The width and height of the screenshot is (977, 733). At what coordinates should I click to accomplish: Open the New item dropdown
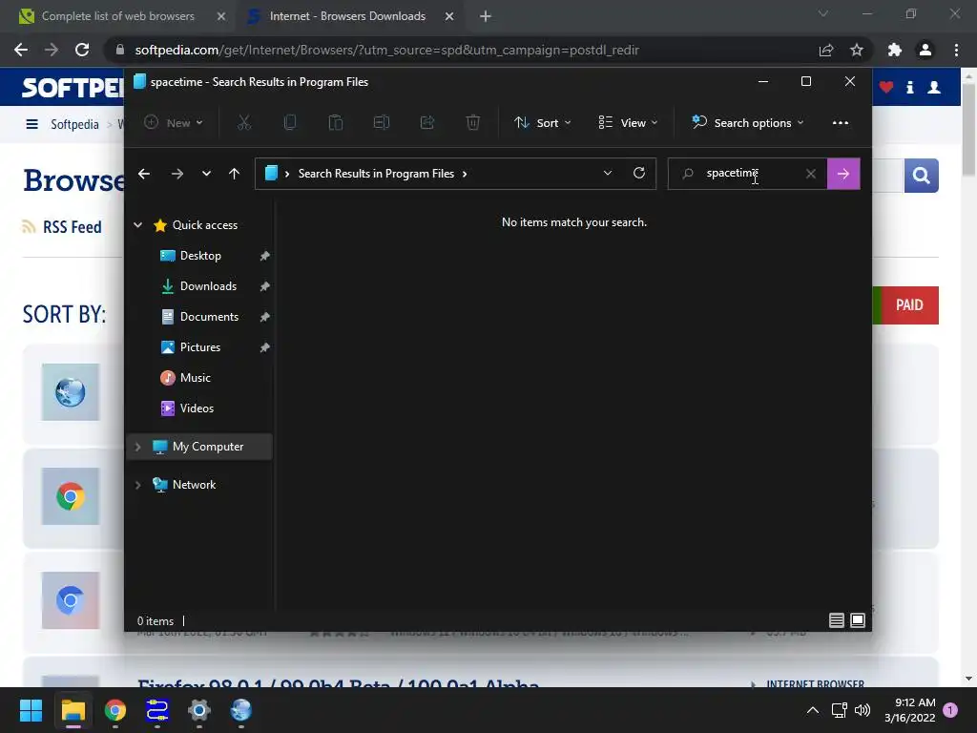point(174,123)
